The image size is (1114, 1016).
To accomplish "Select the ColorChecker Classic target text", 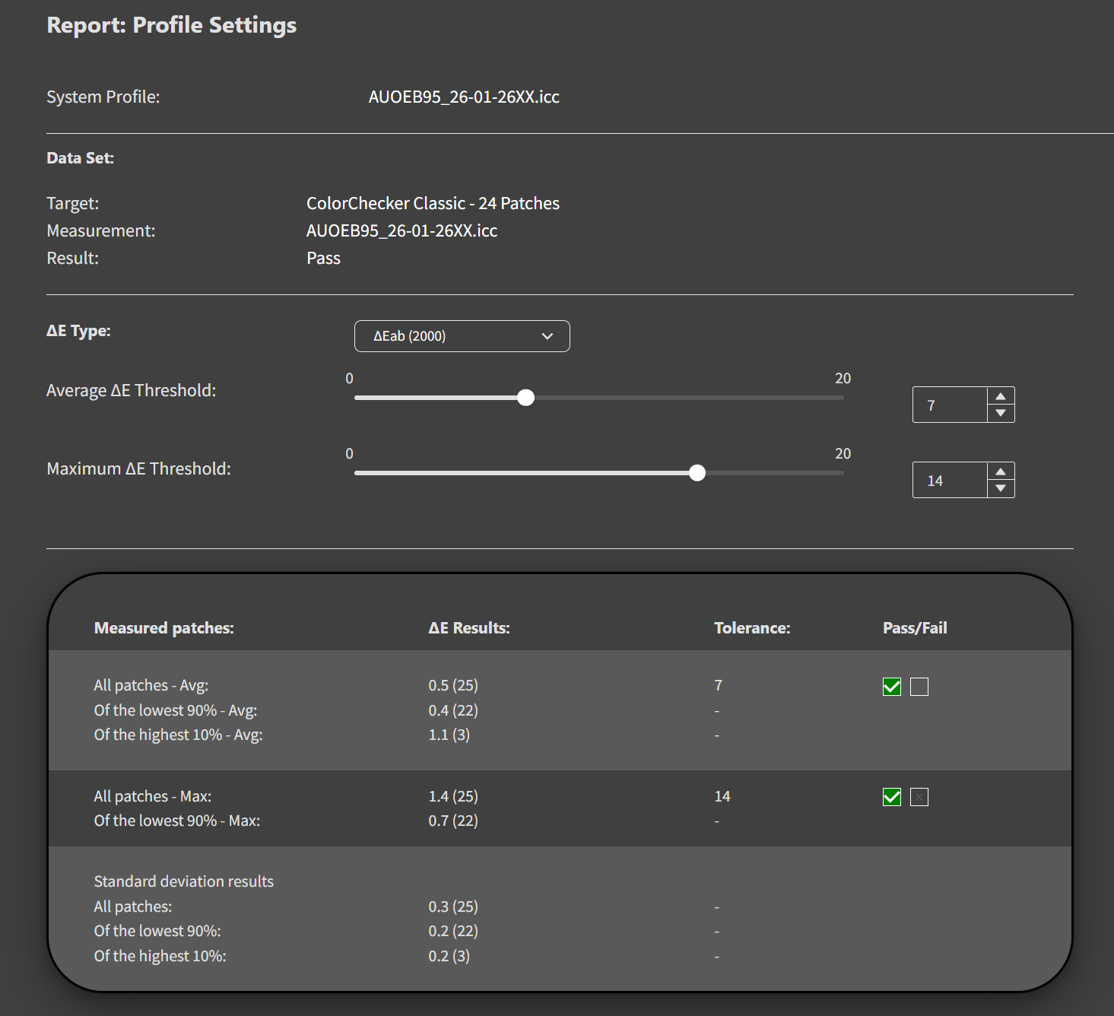I will pos(433,204).
